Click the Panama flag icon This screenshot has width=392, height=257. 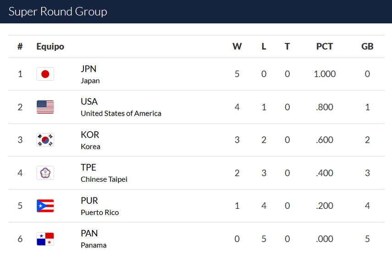[x=45, y=239]
